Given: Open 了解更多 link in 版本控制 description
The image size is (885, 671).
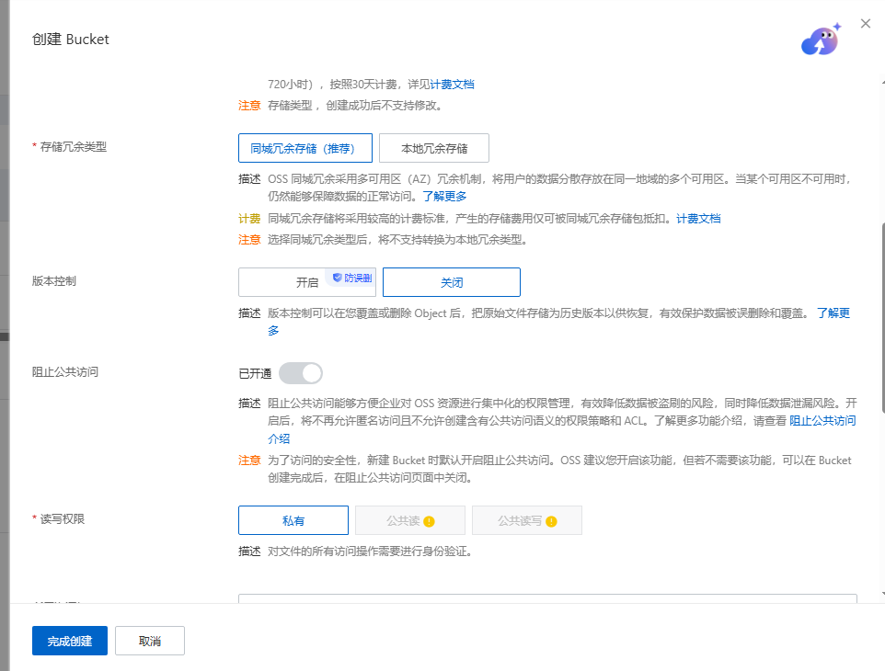Looking at the screenshot, I should pos(833,313).
